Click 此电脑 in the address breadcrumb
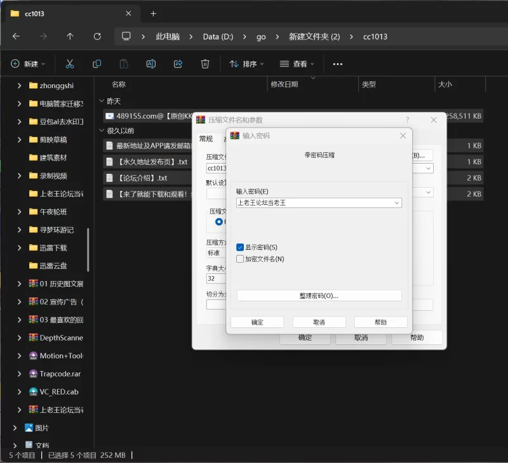508x463 pixels. pyautogui.click(x=168, y=36)
